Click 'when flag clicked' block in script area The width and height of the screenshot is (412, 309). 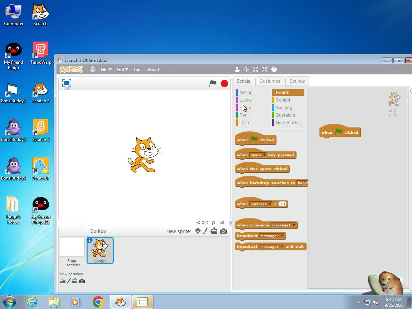[x=340, y=132]
